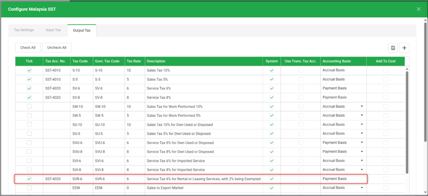The image size is (428, 196).
Task: Toggle Add To Cost for SVR-6 row
Action: tap(385, 179)
